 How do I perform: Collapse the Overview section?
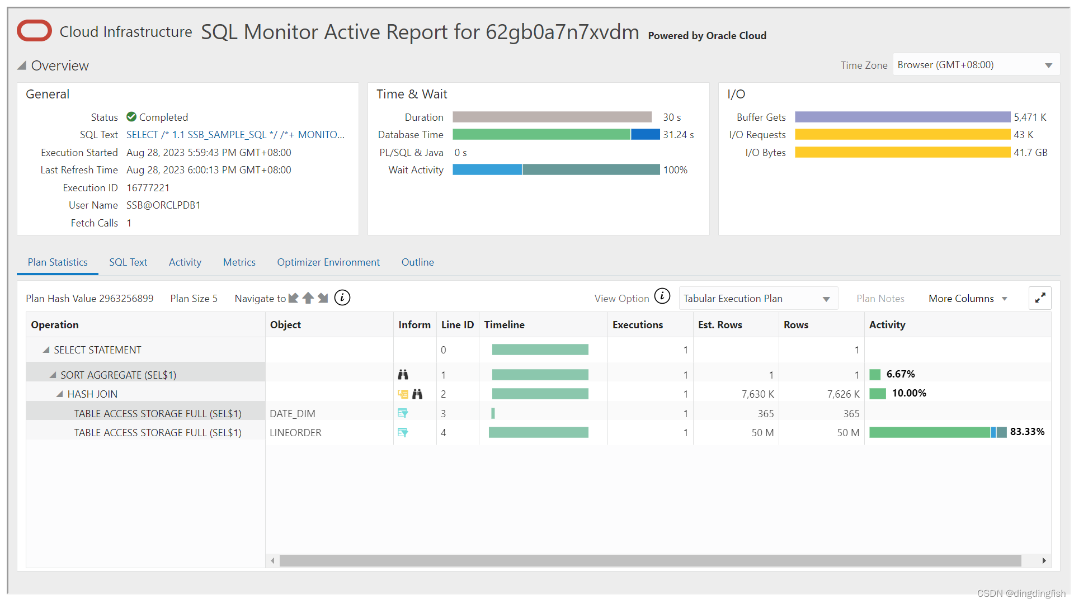(22, 66)
